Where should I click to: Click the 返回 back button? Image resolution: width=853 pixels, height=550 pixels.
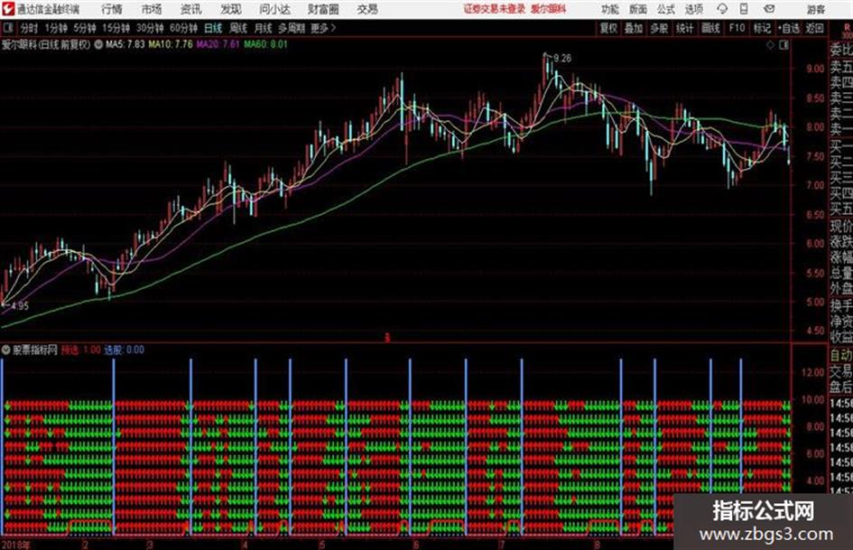814,28
